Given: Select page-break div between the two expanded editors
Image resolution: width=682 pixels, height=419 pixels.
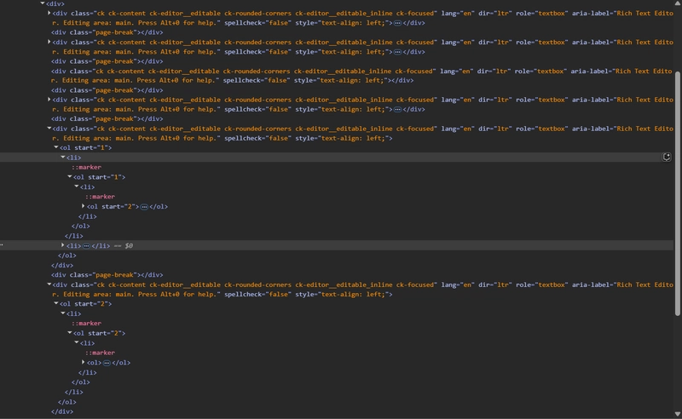Looking at the screenshot, I should pos(107,275).
